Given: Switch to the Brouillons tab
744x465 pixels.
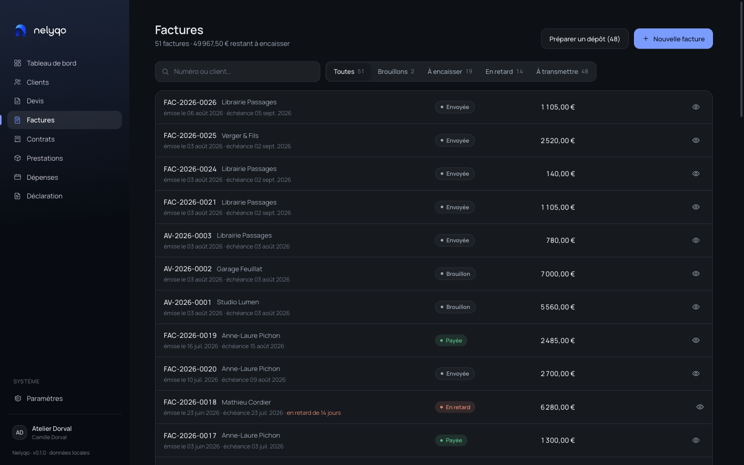Looking at the screenshot, I should pyautogui.click(x=396, y=71).
